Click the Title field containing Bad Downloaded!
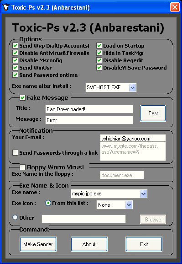Screen dimensions: 182x264 (89, 109)
